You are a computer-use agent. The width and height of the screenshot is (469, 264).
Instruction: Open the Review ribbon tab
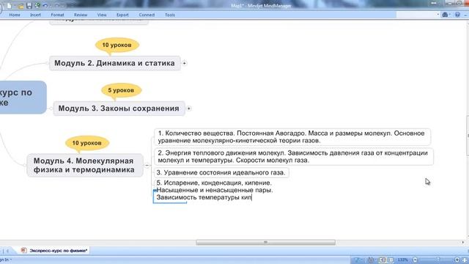tap(81, 15)
